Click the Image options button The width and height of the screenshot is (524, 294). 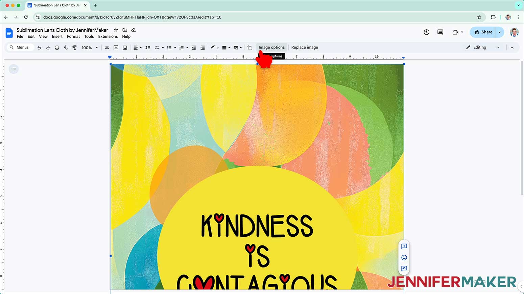[x=272, y=48]
